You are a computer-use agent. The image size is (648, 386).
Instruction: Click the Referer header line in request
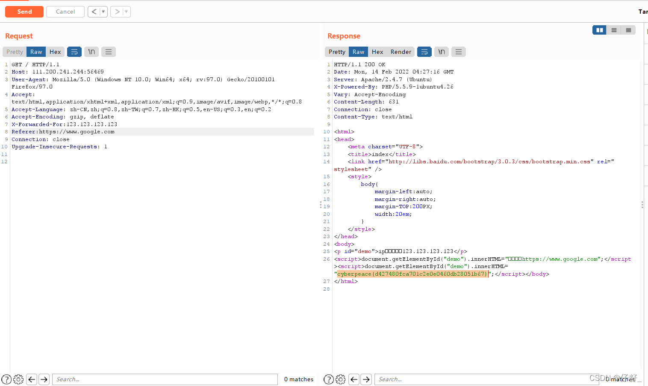pyautogui.click(x=63, y=132)
